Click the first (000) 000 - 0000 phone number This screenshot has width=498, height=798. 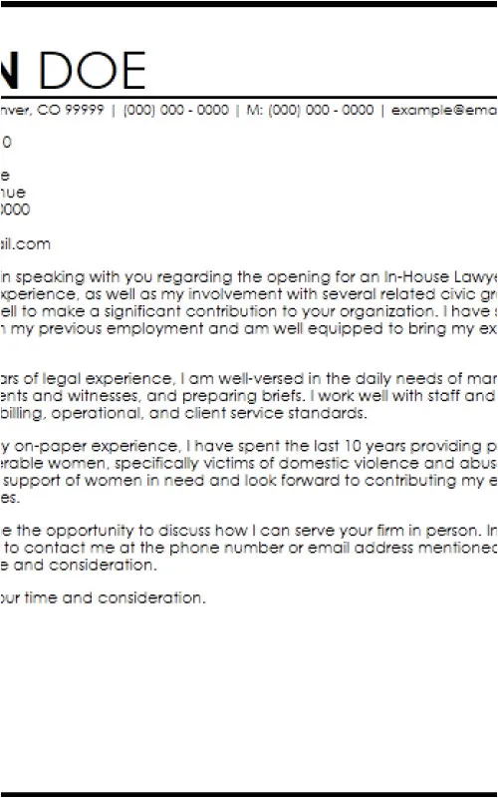tap(176, 110)
